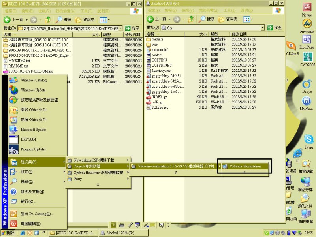Select MD5SUMS.txt in the SUSE window
Image resolution: width=316 pixels, height=237 pixels.
(17, 61)
